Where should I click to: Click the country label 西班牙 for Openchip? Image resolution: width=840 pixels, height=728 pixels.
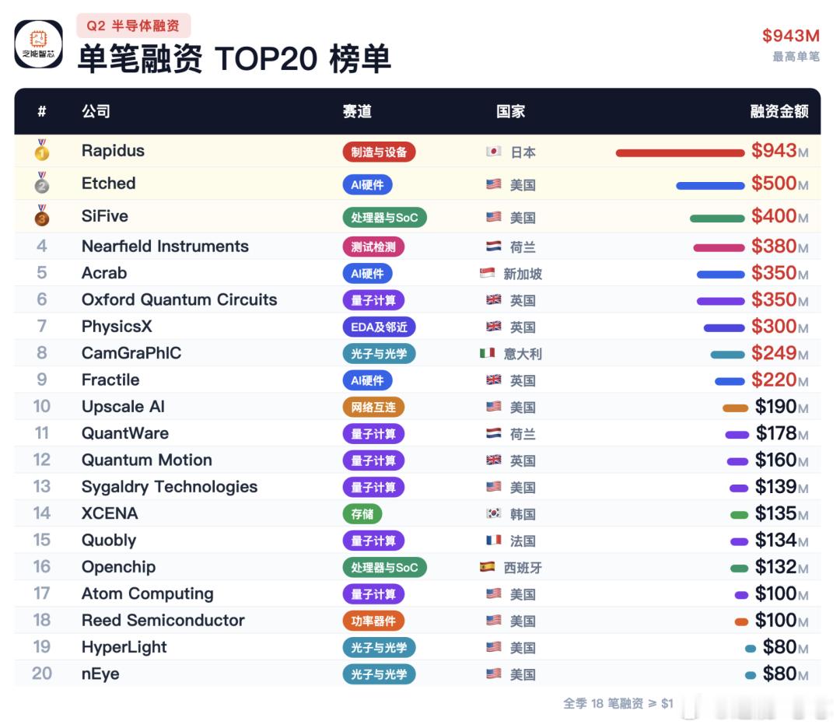[x=523, y=567]
